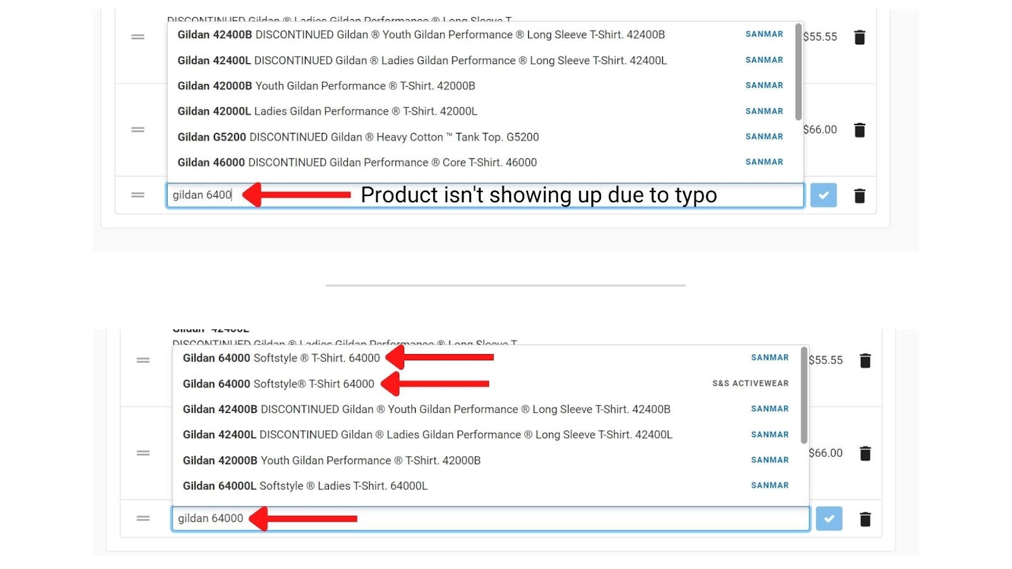Click $66.00 price in top panel
This screenshot has height=569, width=1012.
(x=820, y=130)
